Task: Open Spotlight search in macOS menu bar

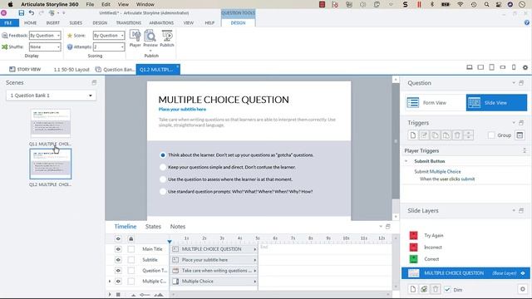Action: 487,4
